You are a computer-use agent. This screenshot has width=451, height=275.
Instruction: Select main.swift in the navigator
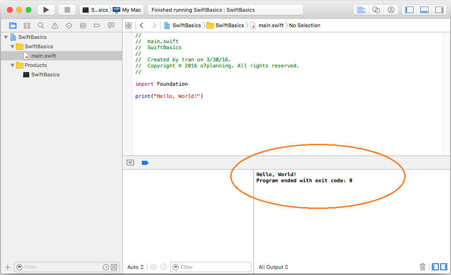(x=61, y=56)
